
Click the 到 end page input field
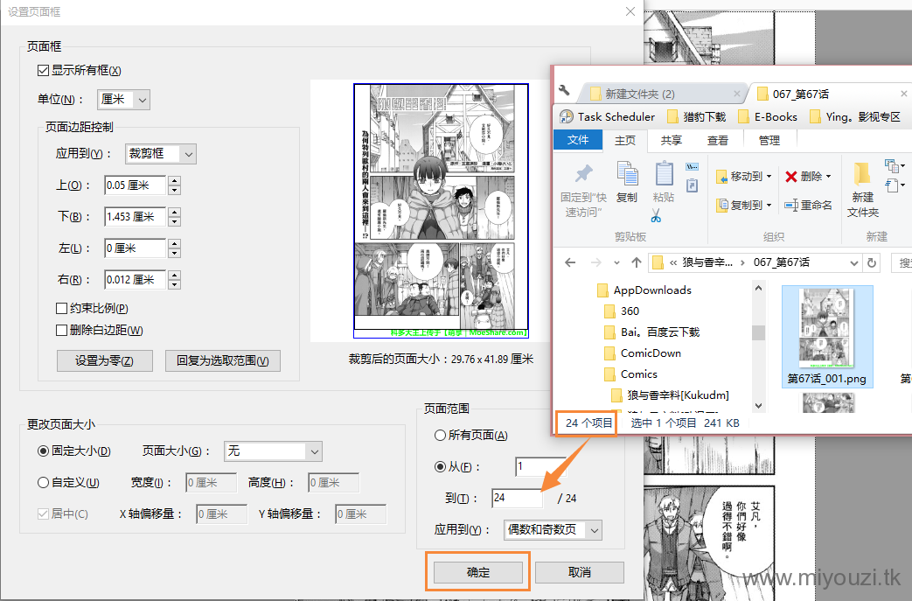pyautogui.click(x=517, y=498)
